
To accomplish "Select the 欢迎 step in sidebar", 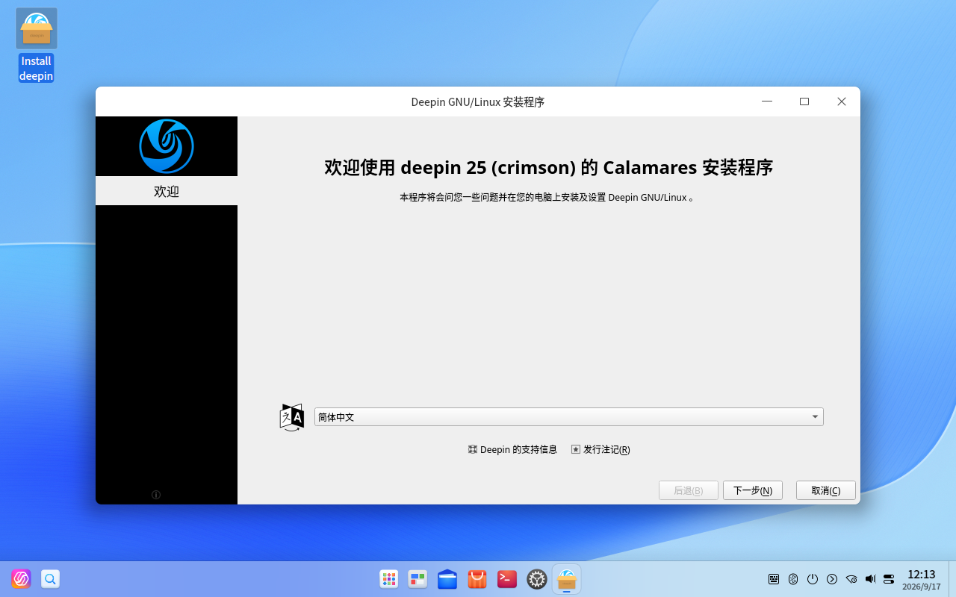I will [167, 191].
